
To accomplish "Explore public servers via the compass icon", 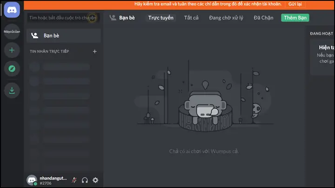I will [x=12, y=69].
